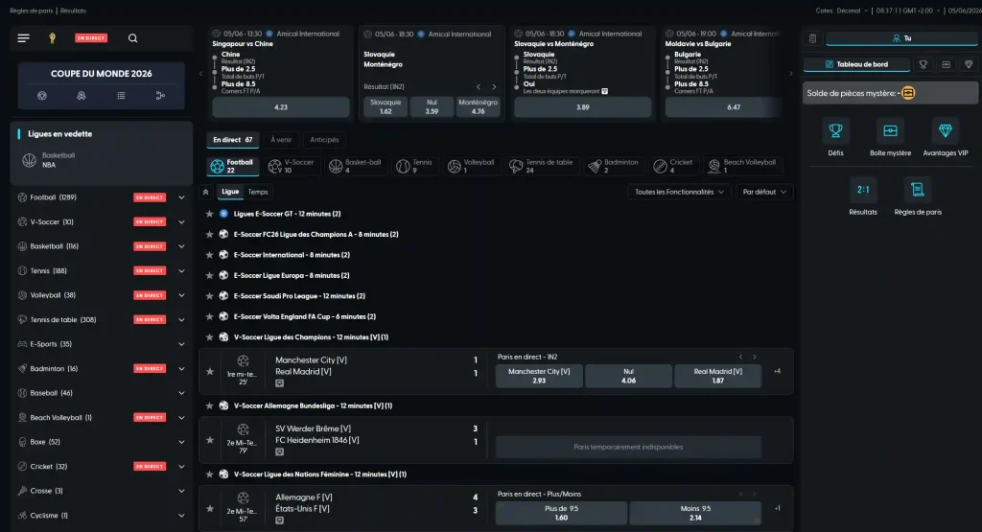Viewport: 982px width, 532px height.
Task: Expand the E-Sports (35) sidebar category
Action: click(181, 344)
